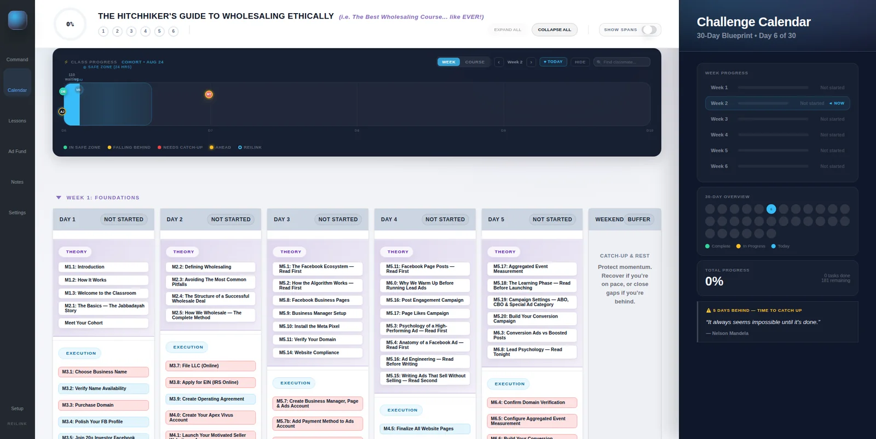Image resolution: width=876 pixels, height=439 pixels.
Task: Check off M3.2: Verify Name Availability
Action: pyautogui.click(x=103, y=389)
